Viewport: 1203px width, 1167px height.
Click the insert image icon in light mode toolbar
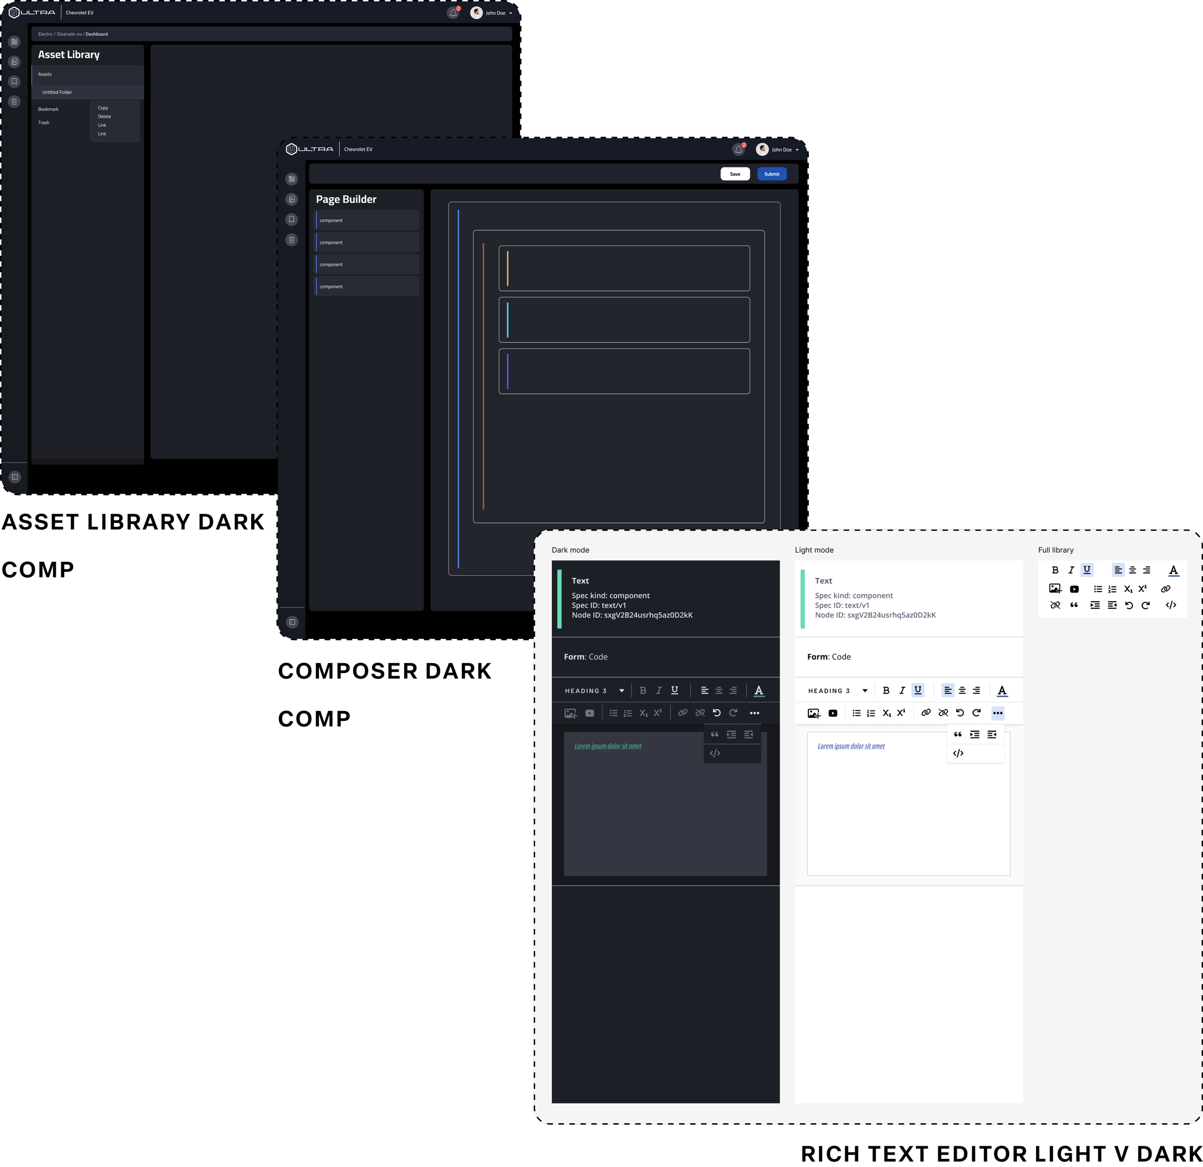click(814, 713)
